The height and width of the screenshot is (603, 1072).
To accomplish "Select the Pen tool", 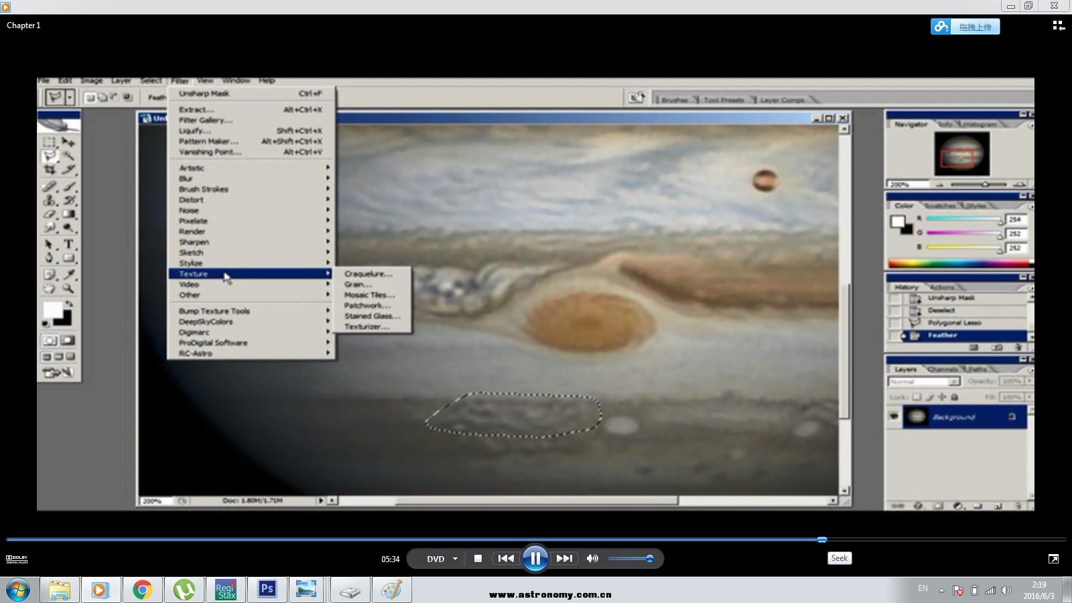I will 50,258.
